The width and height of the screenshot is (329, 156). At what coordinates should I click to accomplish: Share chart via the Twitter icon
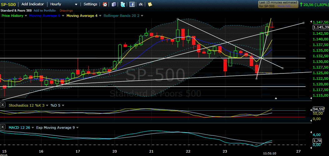click(123, 4)
